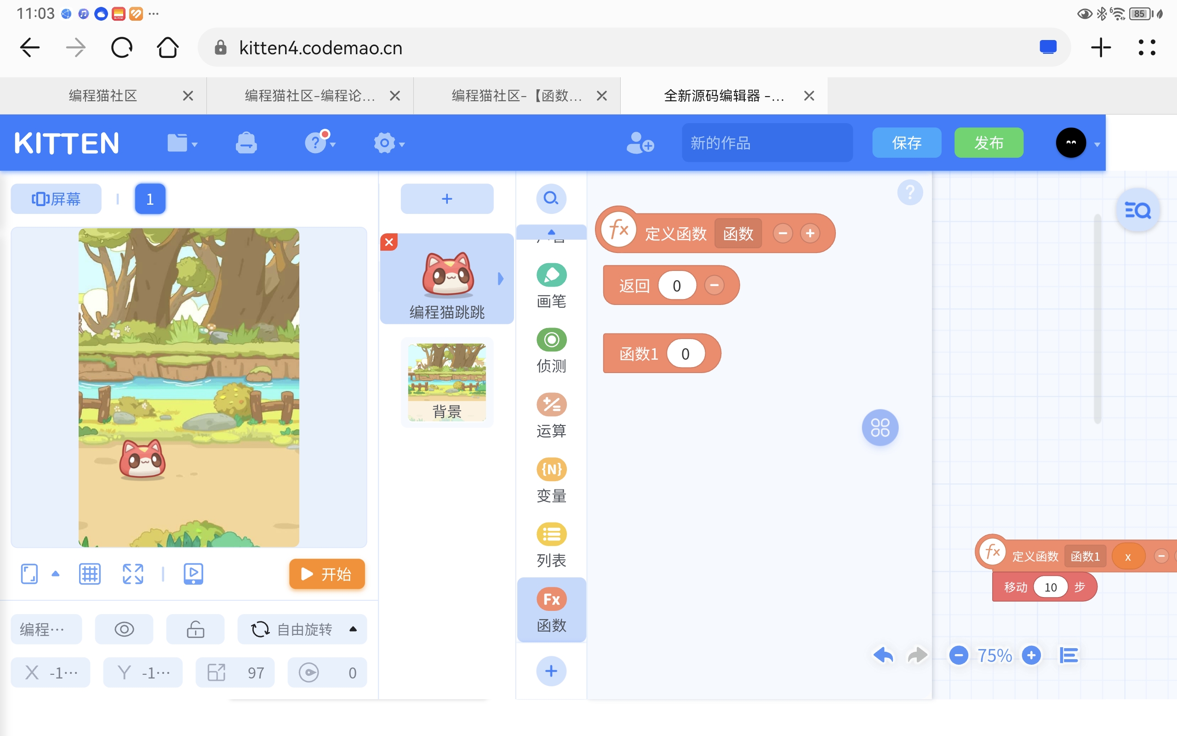
Task: Select the 背景 background thumbnail
Action: click(447, 383)
